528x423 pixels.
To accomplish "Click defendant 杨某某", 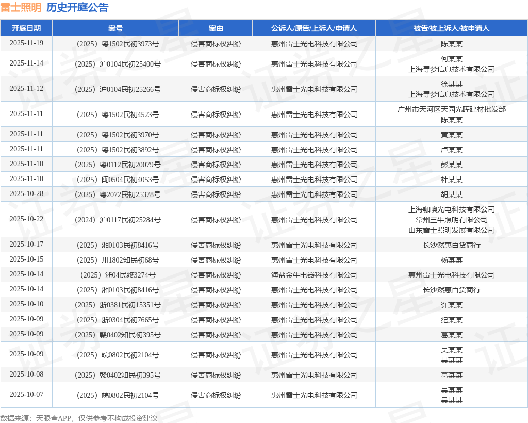I will [452, 260].
